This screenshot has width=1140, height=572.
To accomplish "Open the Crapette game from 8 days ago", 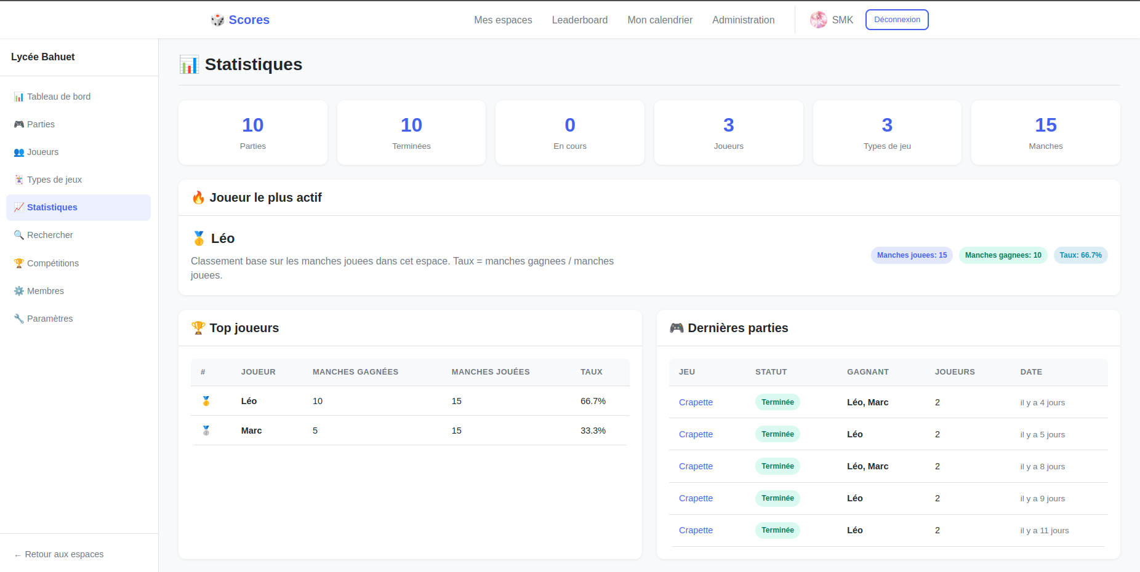I will click(696, 466).
